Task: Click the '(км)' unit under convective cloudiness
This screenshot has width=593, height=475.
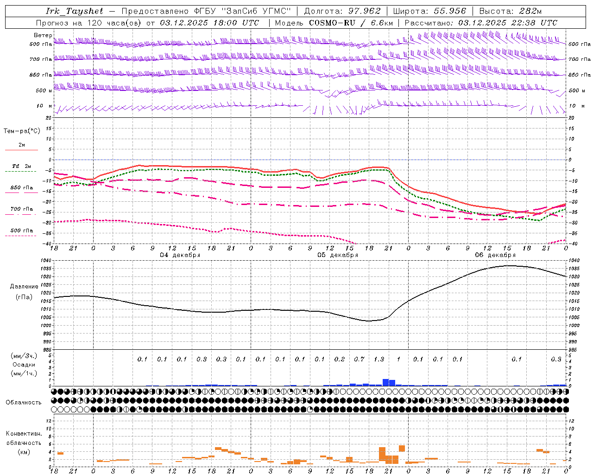Action: (24, 452)
